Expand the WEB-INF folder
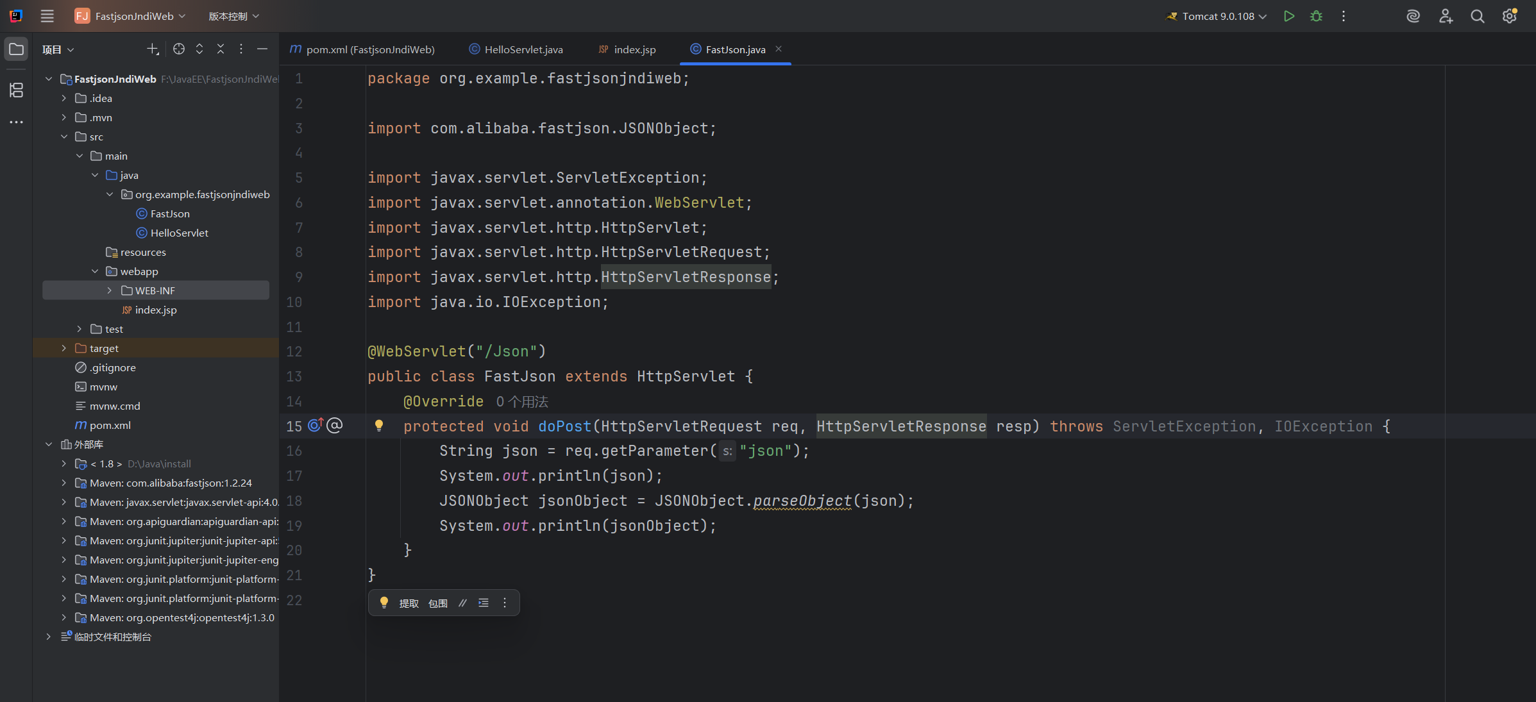 point(110,290)
